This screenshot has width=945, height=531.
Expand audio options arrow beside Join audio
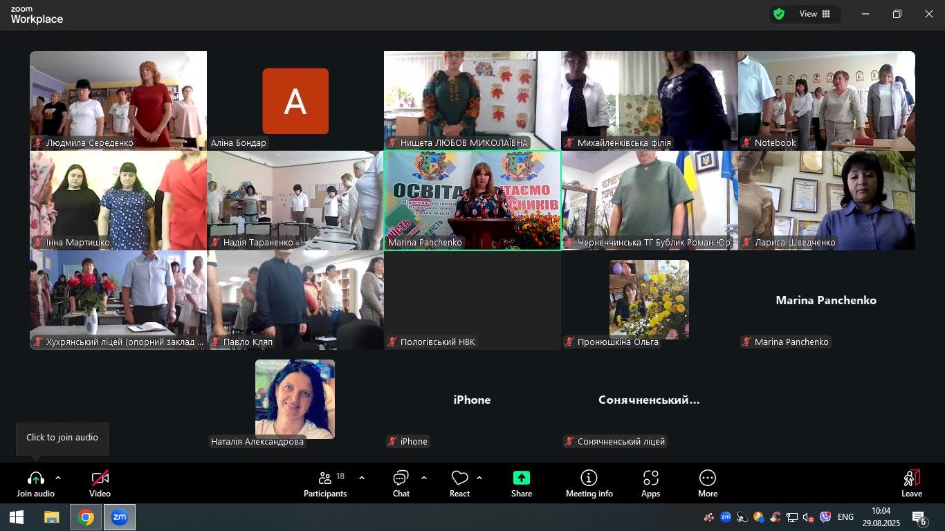pyautogui.click(x=58, y=478)
